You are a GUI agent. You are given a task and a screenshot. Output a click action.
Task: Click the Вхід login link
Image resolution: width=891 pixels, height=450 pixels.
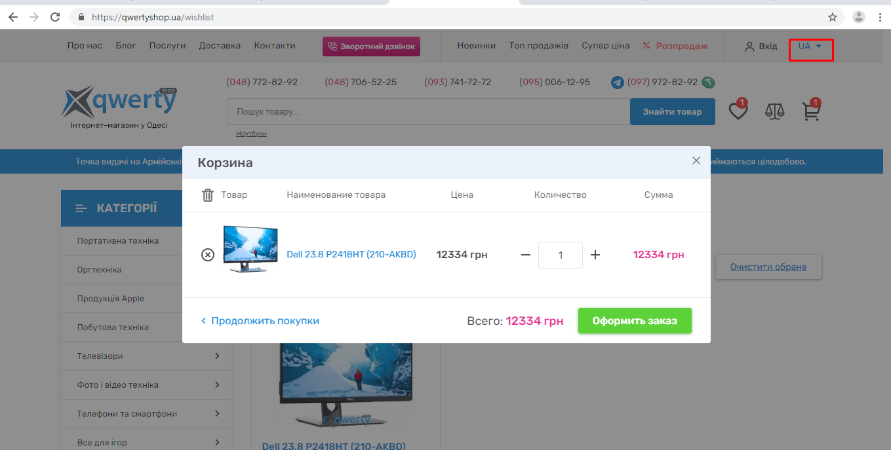[x=761, y=46]
